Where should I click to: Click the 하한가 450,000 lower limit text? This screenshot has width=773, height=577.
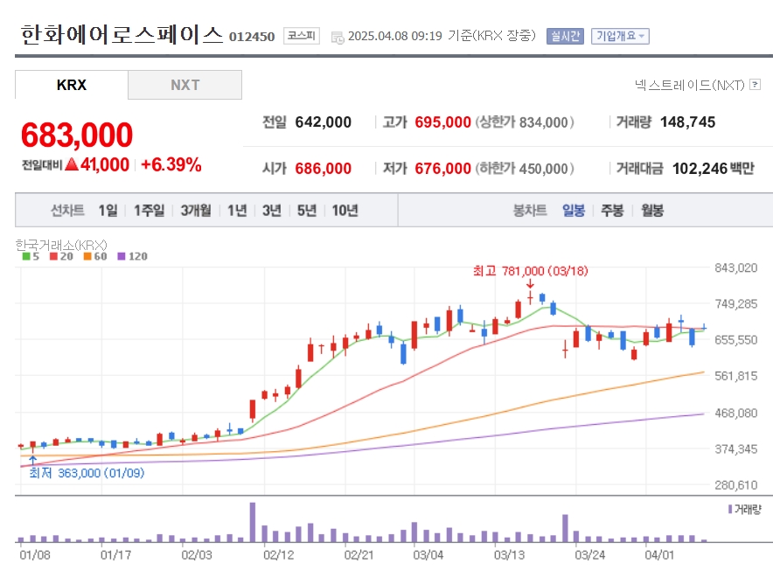525,169
